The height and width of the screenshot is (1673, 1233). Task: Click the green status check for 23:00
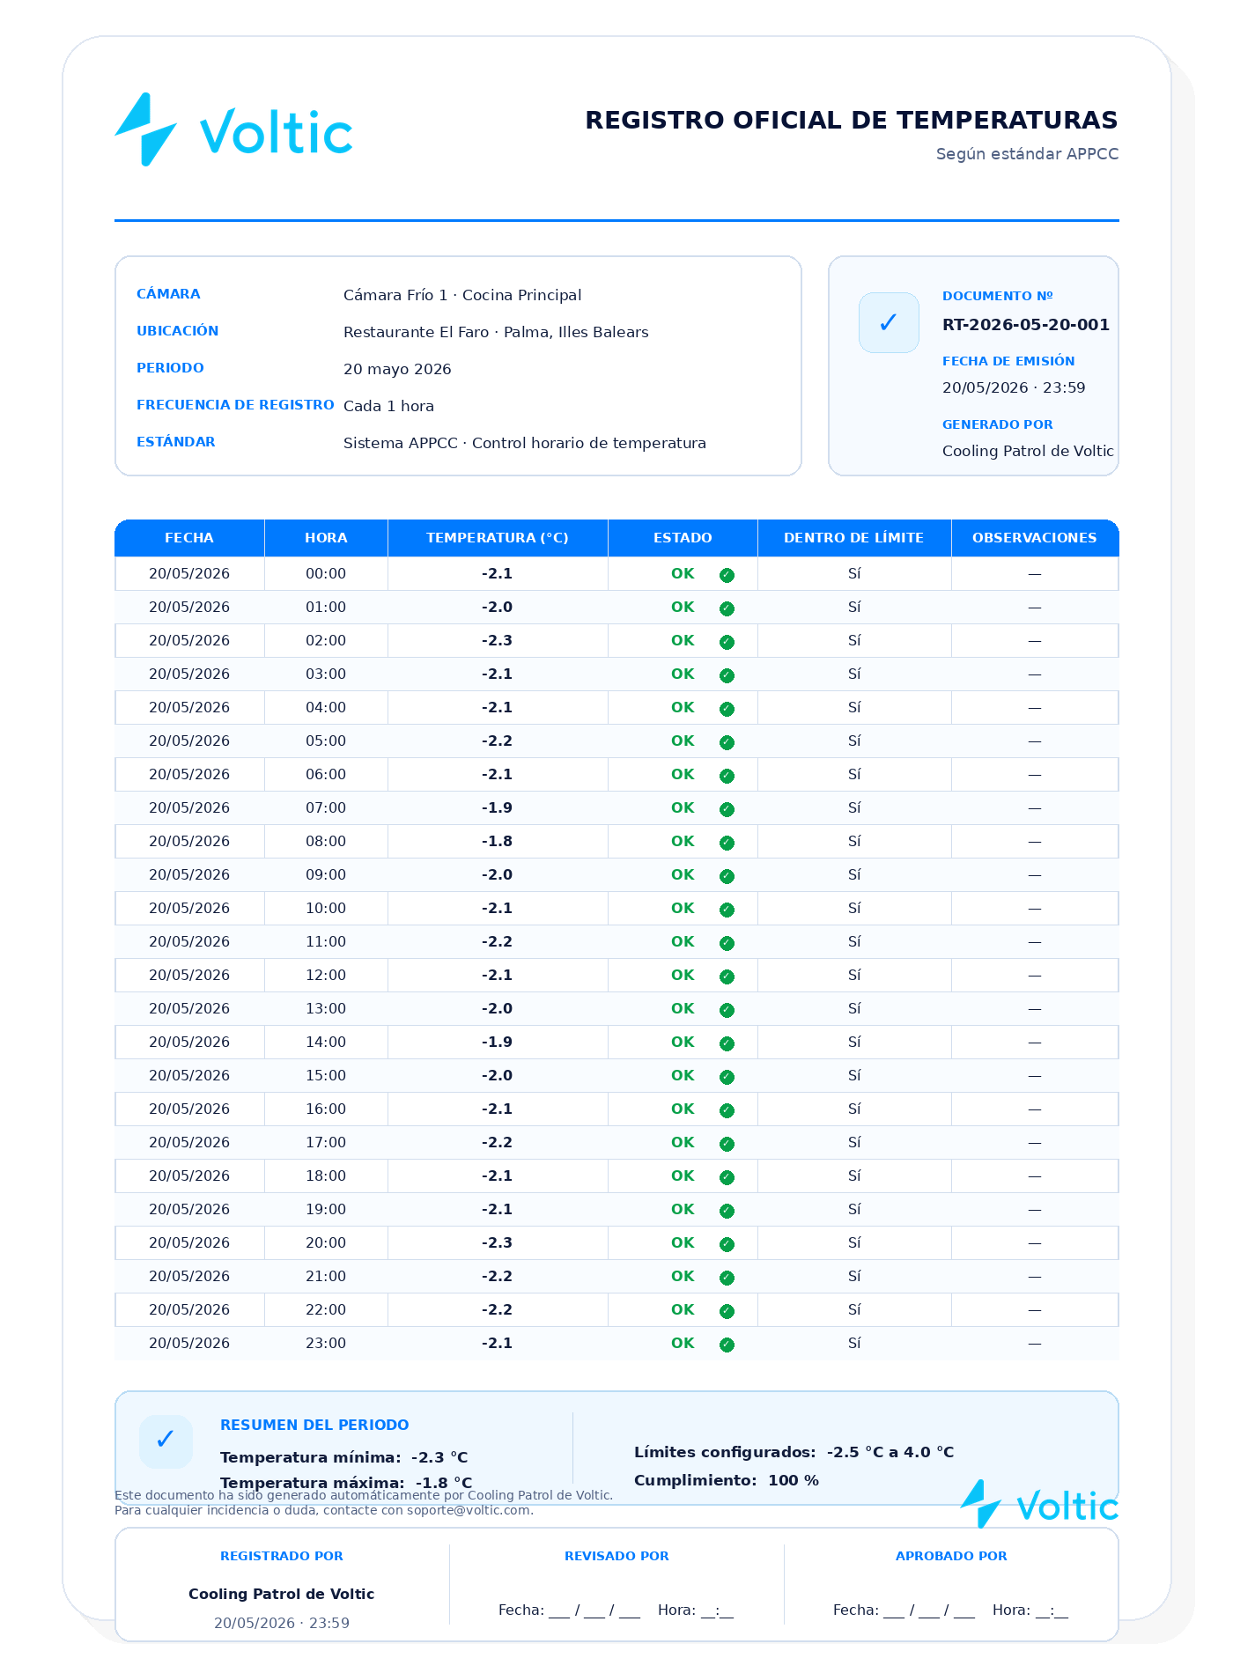coord(727,1345)
